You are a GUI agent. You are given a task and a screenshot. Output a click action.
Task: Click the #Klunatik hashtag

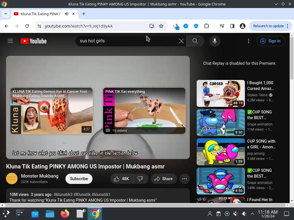tap(82, 195)
